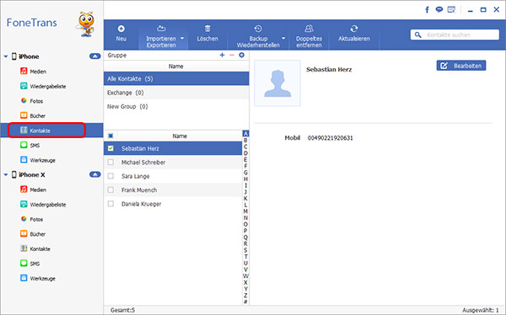Remove group with the minus icon

[232, 55]
